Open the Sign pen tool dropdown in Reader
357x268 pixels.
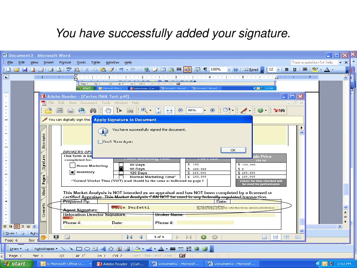250,111
